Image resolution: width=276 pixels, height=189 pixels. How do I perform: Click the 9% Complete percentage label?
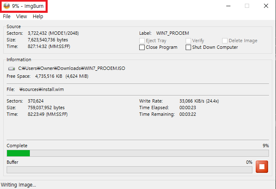coord(266,146)
